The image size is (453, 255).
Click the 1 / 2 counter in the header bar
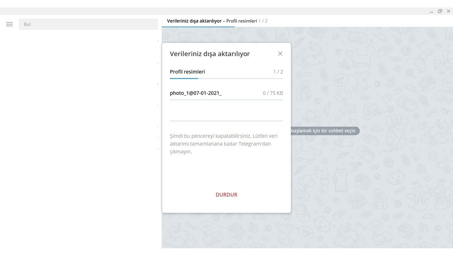pos(263,21)
